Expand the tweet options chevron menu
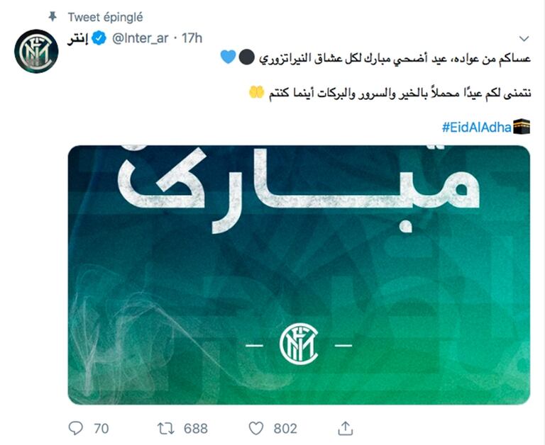This screenshot has height=445, width=545. coord(524,38)
